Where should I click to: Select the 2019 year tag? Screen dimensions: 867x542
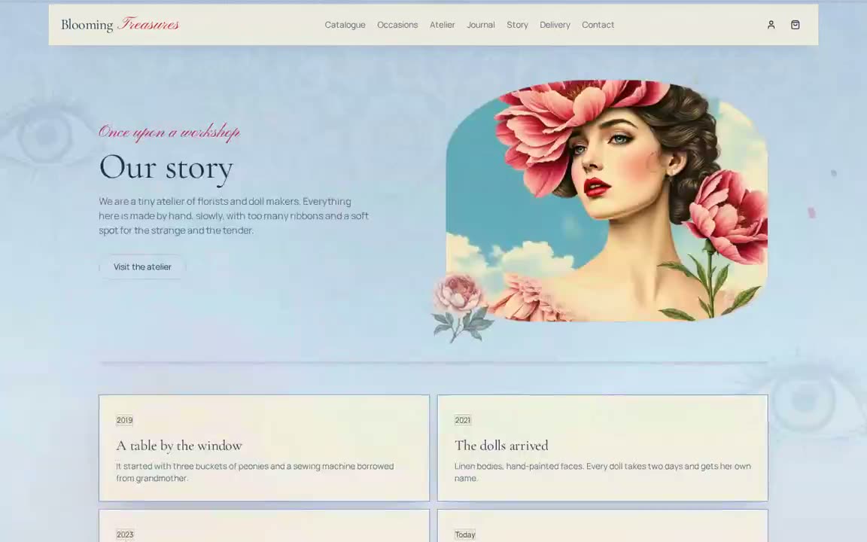(124, 420)
